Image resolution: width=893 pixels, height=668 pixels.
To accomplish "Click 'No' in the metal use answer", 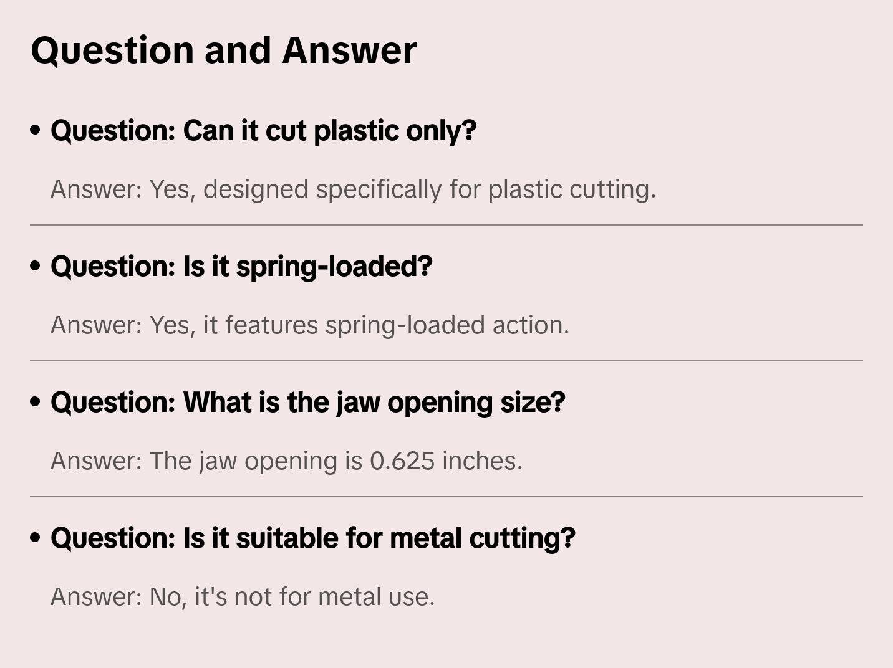I will tap(167, 597).
